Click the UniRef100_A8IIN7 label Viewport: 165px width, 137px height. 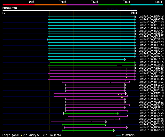click(151, 82)
